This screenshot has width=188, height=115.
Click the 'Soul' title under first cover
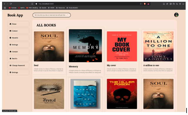point(36,65)
